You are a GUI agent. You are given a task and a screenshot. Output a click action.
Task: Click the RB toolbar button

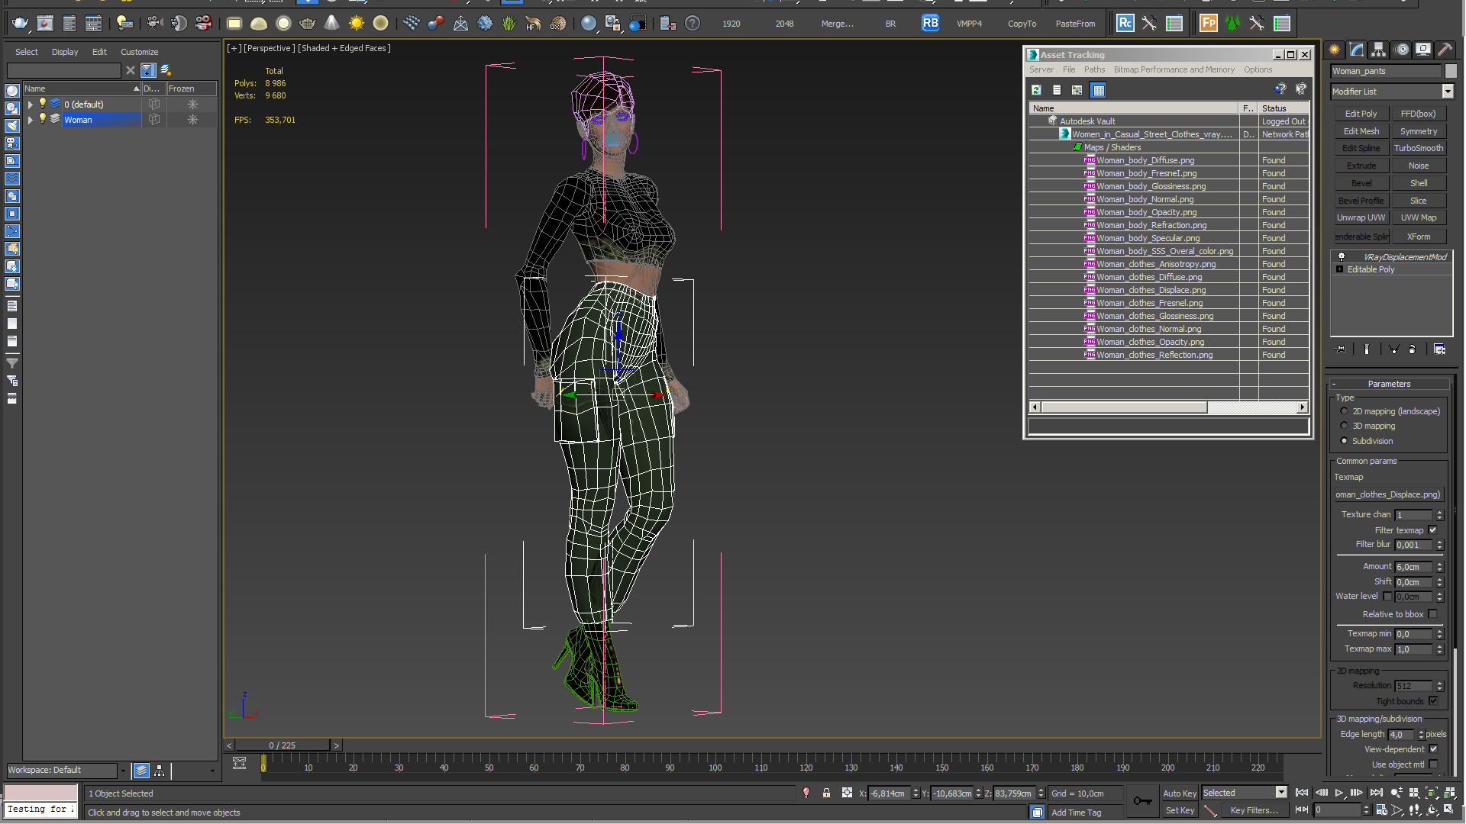point(929,24)
